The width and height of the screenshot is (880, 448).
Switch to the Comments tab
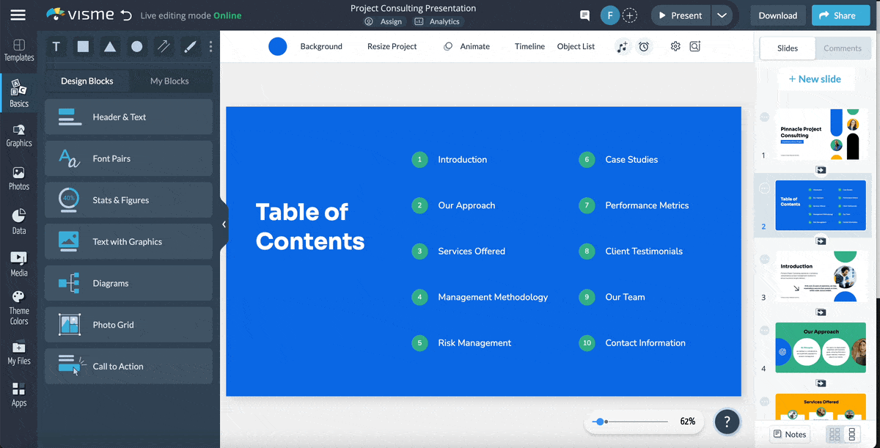click(843, 48)
